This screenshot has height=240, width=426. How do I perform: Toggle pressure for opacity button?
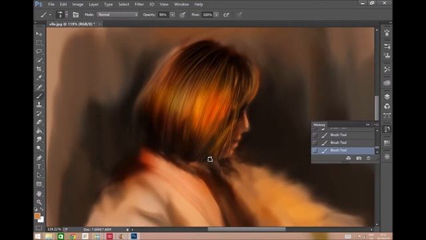click(x=182, y=15)
